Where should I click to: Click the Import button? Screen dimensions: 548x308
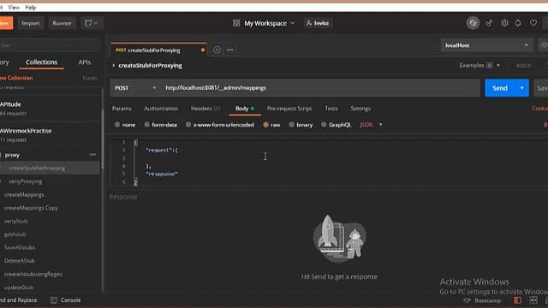pos(31,23)
